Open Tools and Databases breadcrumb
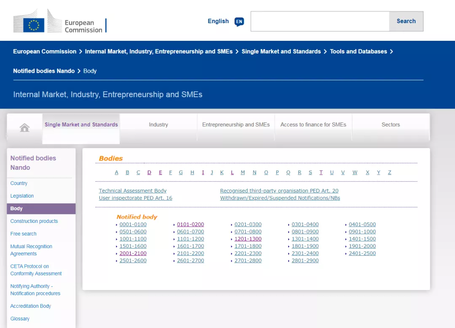The height and width of the screenshot is (328, 455). click(359, 51)
